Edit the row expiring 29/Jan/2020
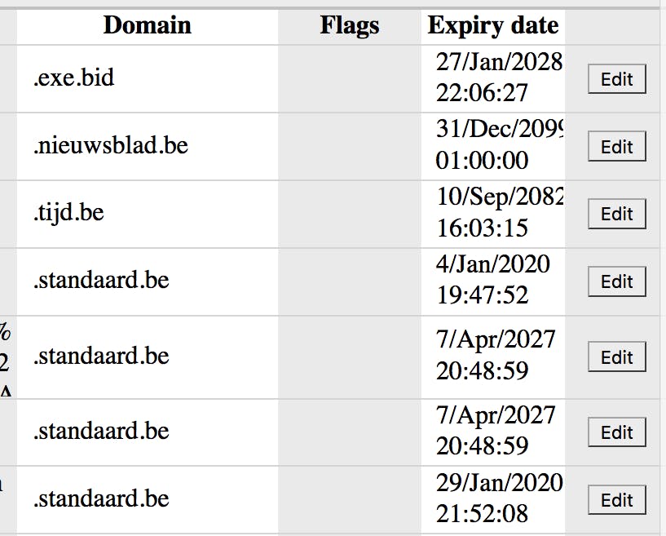Viewport: 666px width, 536px height. tap(616, 499)
